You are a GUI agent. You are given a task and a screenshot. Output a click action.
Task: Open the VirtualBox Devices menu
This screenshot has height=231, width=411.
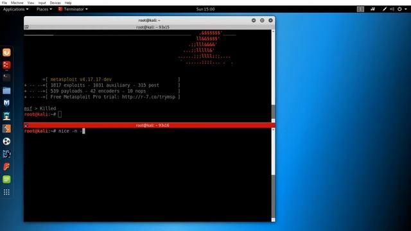[x=55, y=3]
